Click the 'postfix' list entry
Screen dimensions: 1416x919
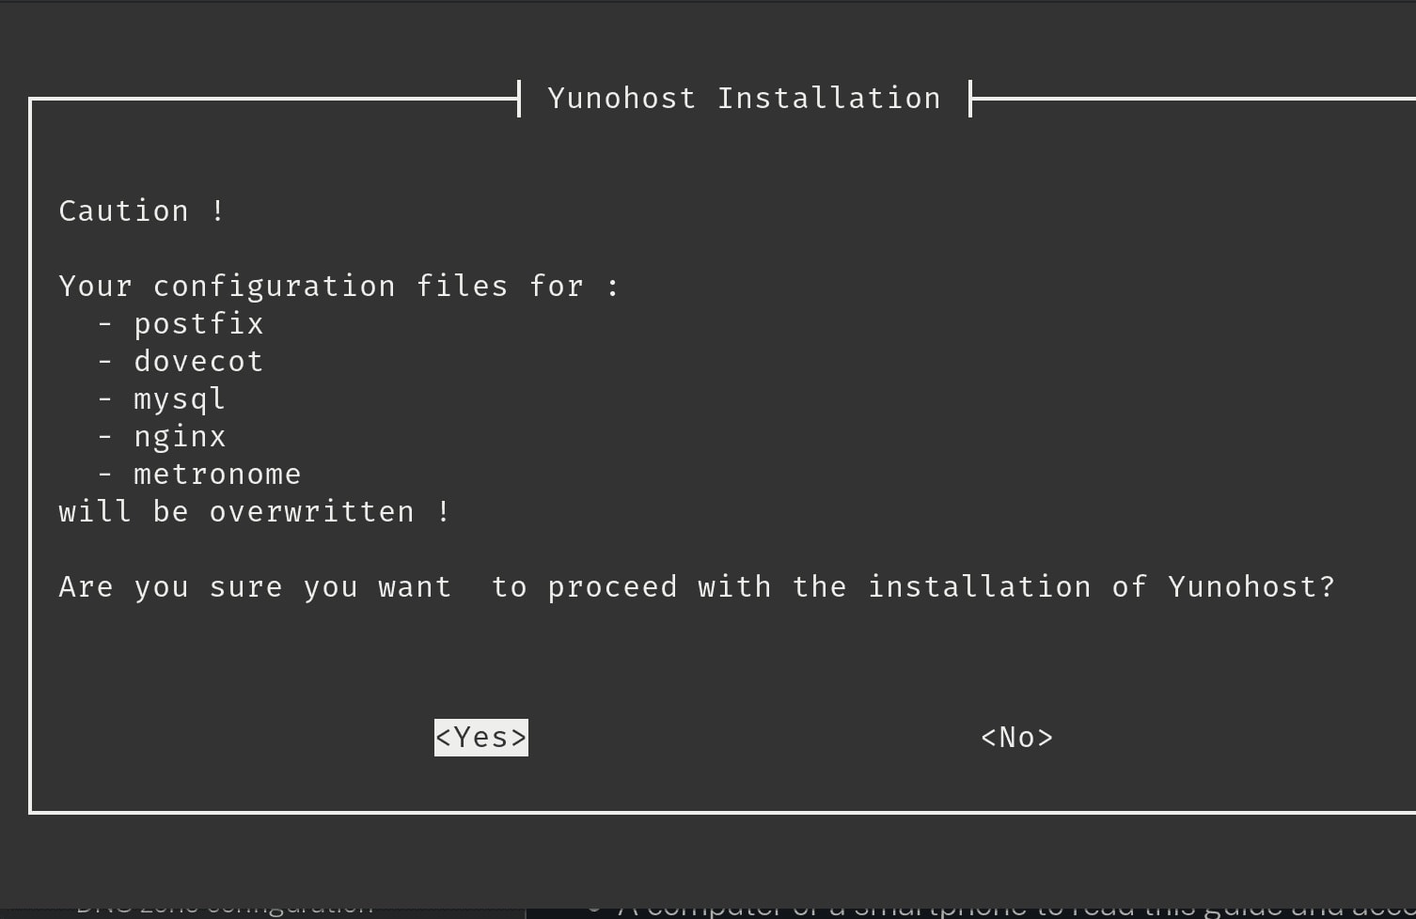(198, 324)
